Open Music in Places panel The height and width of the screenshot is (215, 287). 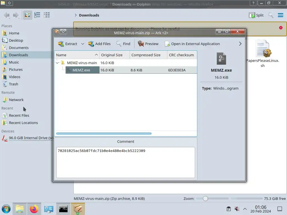[26, 62]
